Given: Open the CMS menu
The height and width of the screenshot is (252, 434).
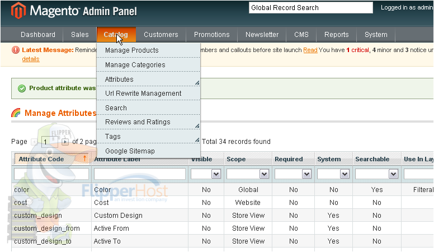Looking at the screenshot, I should [301, 35].
